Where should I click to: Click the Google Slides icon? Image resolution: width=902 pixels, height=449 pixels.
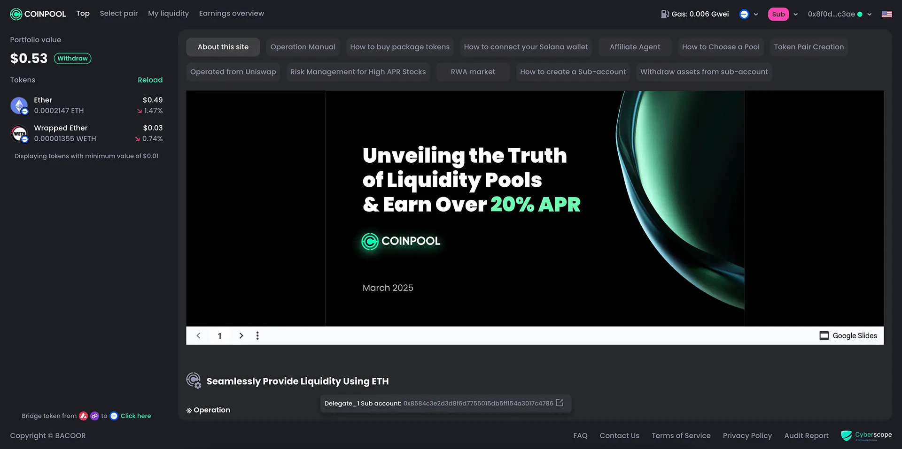tap(824, 335)
